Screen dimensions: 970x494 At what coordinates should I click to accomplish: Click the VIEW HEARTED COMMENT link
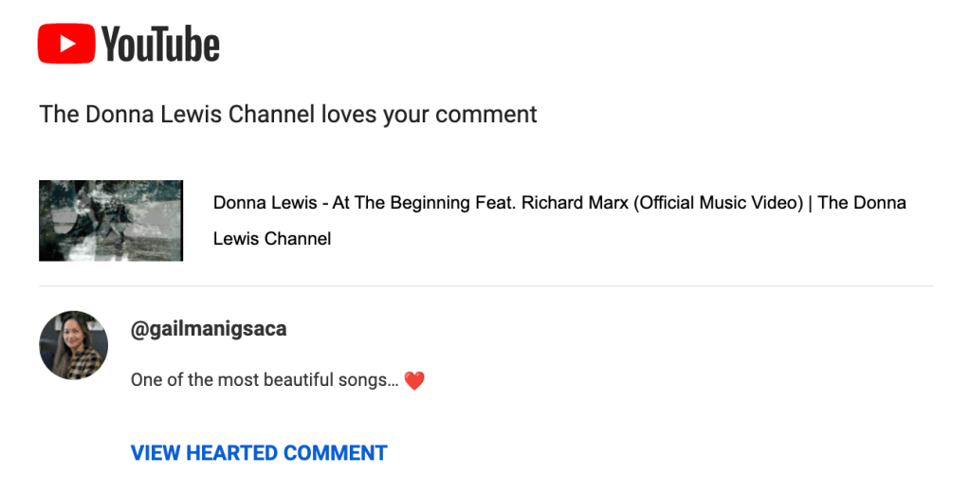click(259, 453)
